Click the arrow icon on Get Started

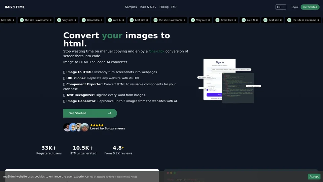pyautogui.click(x=110, y=113)
